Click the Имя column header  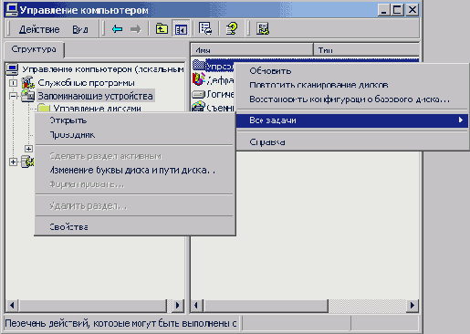(252, 49)
